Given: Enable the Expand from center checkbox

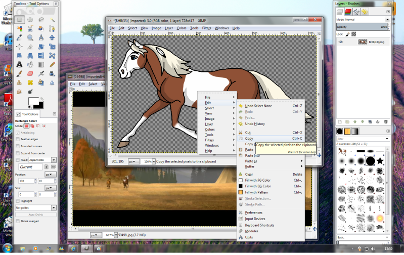Looking at the screenshot, I should [x=18, y=153].
